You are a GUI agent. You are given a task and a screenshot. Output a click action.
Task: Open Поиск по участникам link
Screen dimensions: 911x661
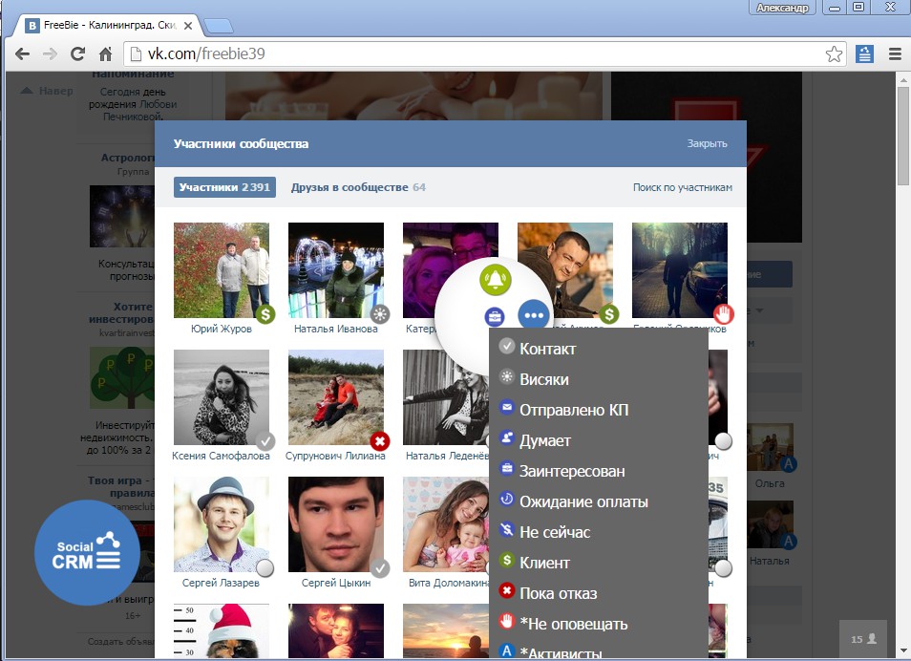pyautogui.click(x=683, y=187)
